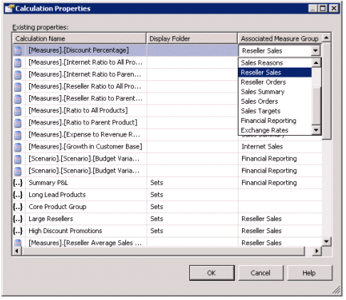This screenshot has width=346, height=300.
Task: Click OK to apply calculation properties
Action: point(212,273)
